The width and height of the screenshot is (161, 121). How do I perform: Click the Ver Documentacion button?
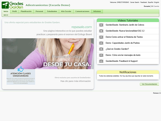(x=149, y=84)
